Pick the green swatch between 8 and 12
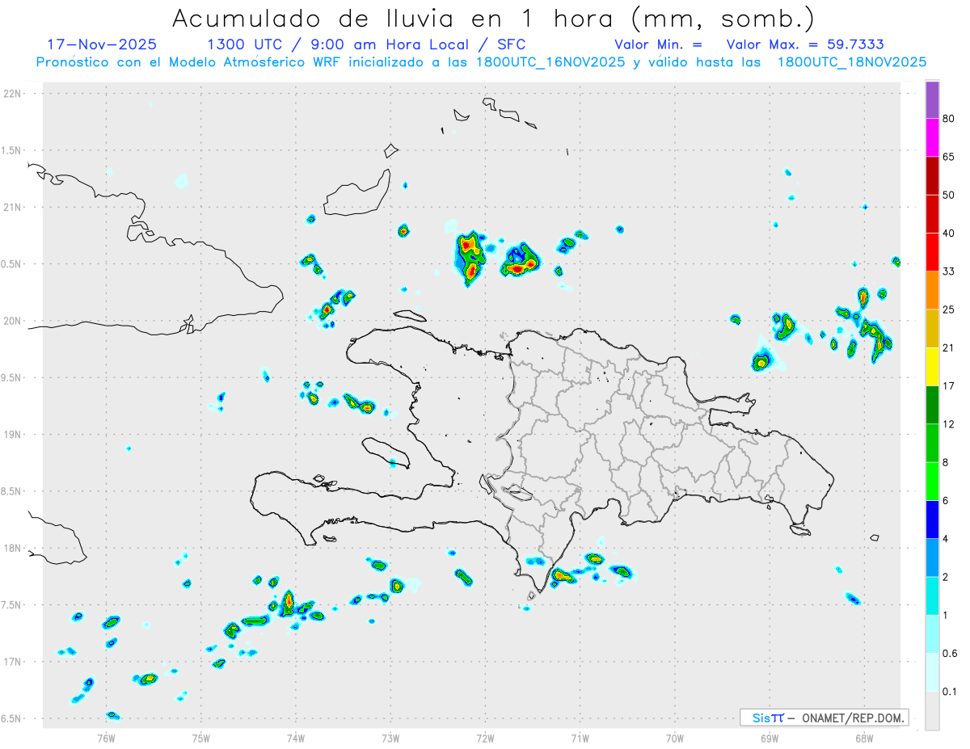Image resolution: width=970 pixels, height=749 pixels. click(932, 443)
